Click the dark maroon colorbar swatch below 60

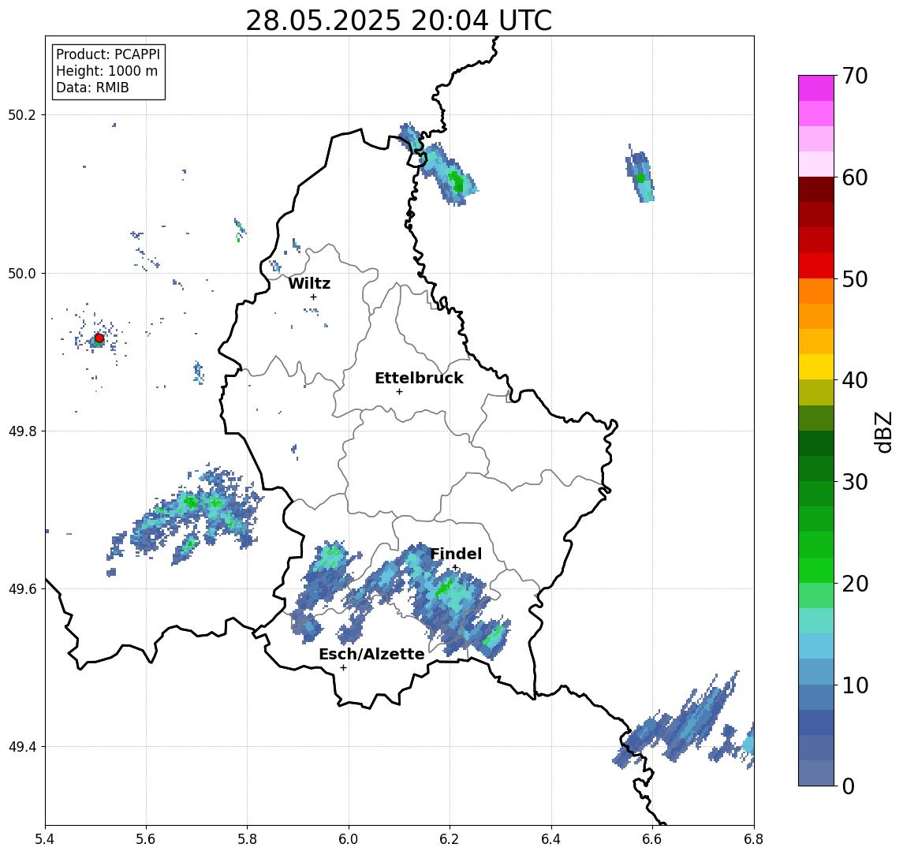coord(816,189)
